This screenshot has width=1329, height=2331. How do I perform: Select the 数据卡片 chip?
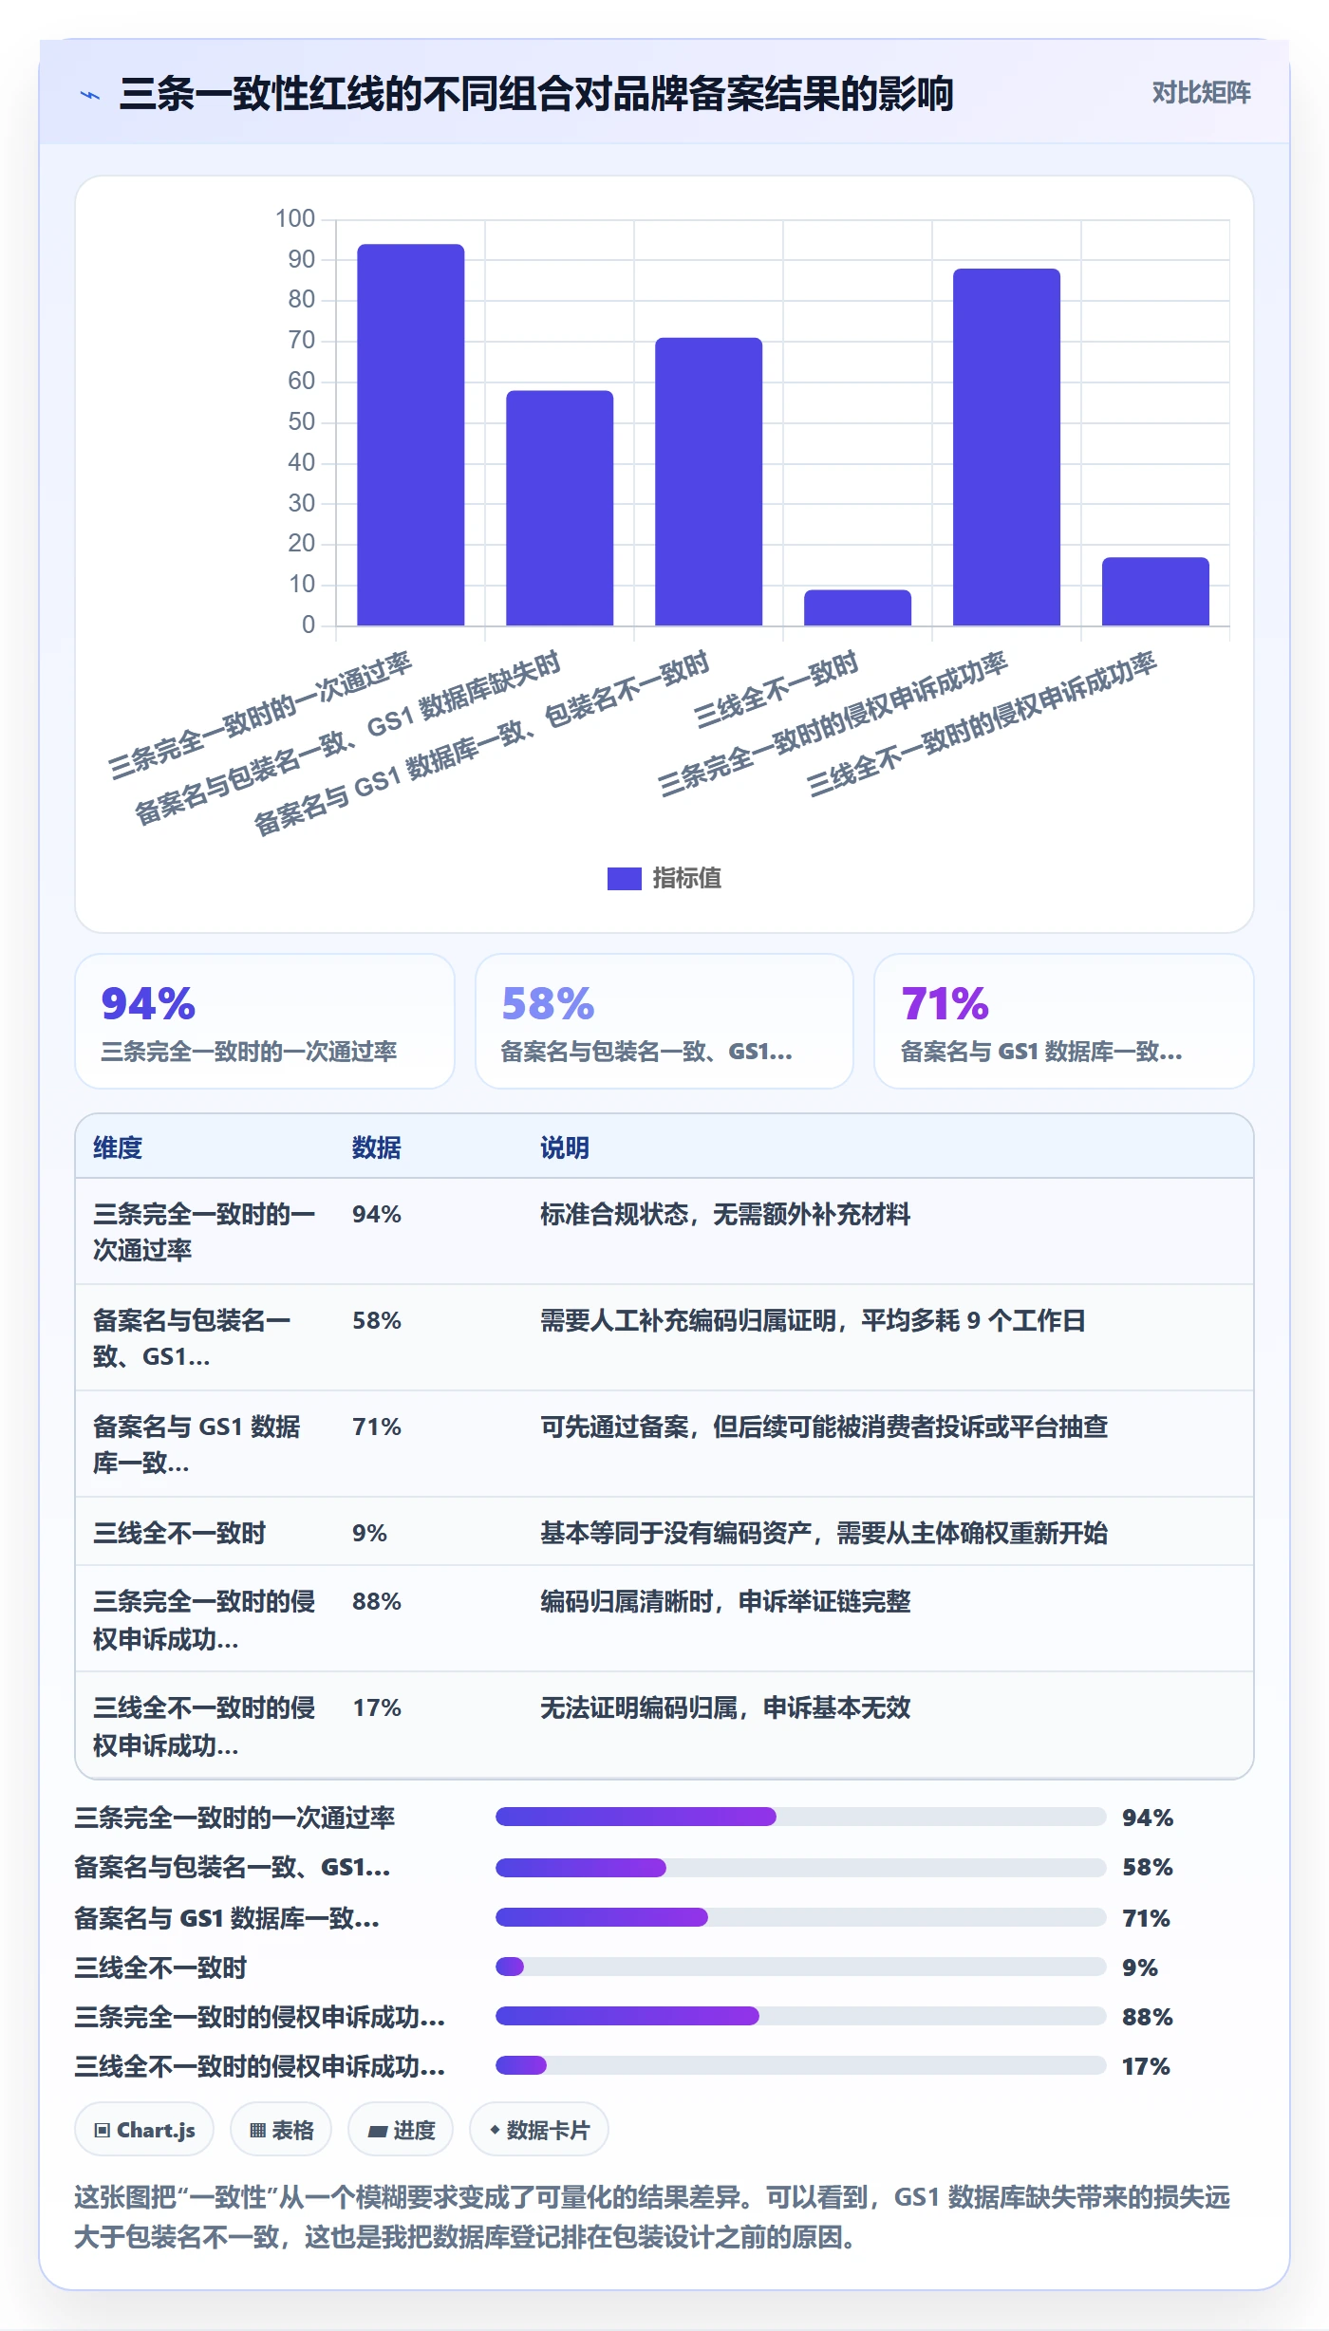point(539,2130)
